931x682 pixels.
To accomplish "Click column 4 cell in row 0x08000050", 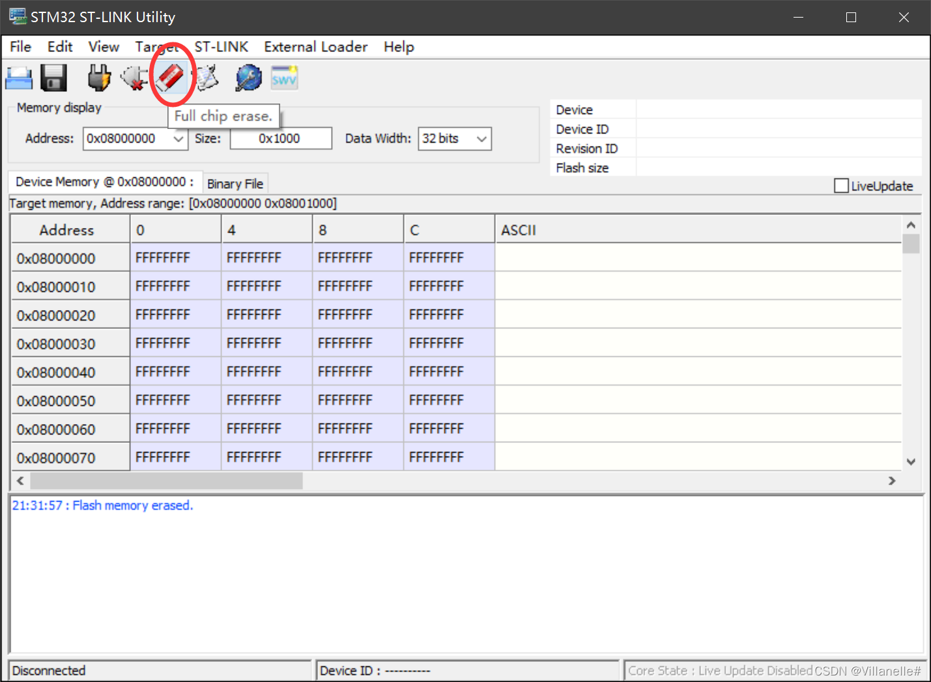I will [x=267, y=401].
